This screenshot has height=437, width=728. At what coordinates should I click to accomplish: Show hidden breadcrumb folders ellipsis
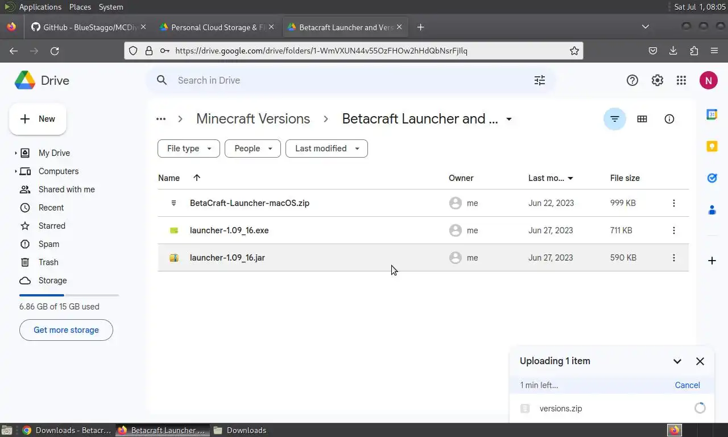(161, 119)
